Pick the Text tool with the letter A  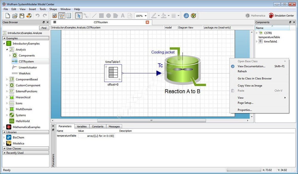coord(122,15)
